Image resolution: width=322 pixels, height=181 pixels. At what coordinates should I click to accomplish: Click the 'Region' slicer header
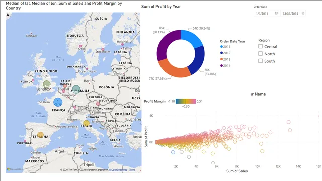(x=264, y=40)
